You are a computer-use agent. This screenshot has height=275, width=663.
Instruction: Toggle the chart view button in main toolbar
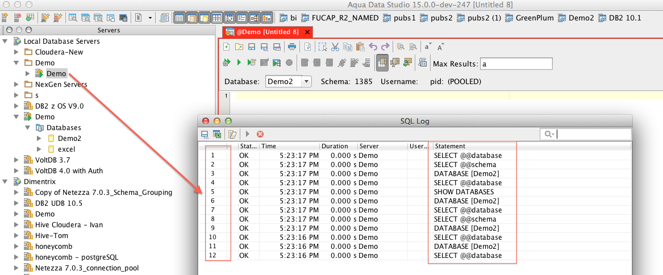point(267,18)
